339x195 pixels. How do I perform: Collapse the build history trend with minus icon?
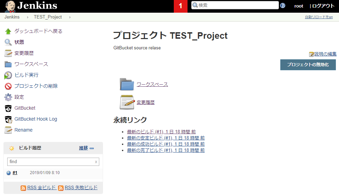click(92, 148)
